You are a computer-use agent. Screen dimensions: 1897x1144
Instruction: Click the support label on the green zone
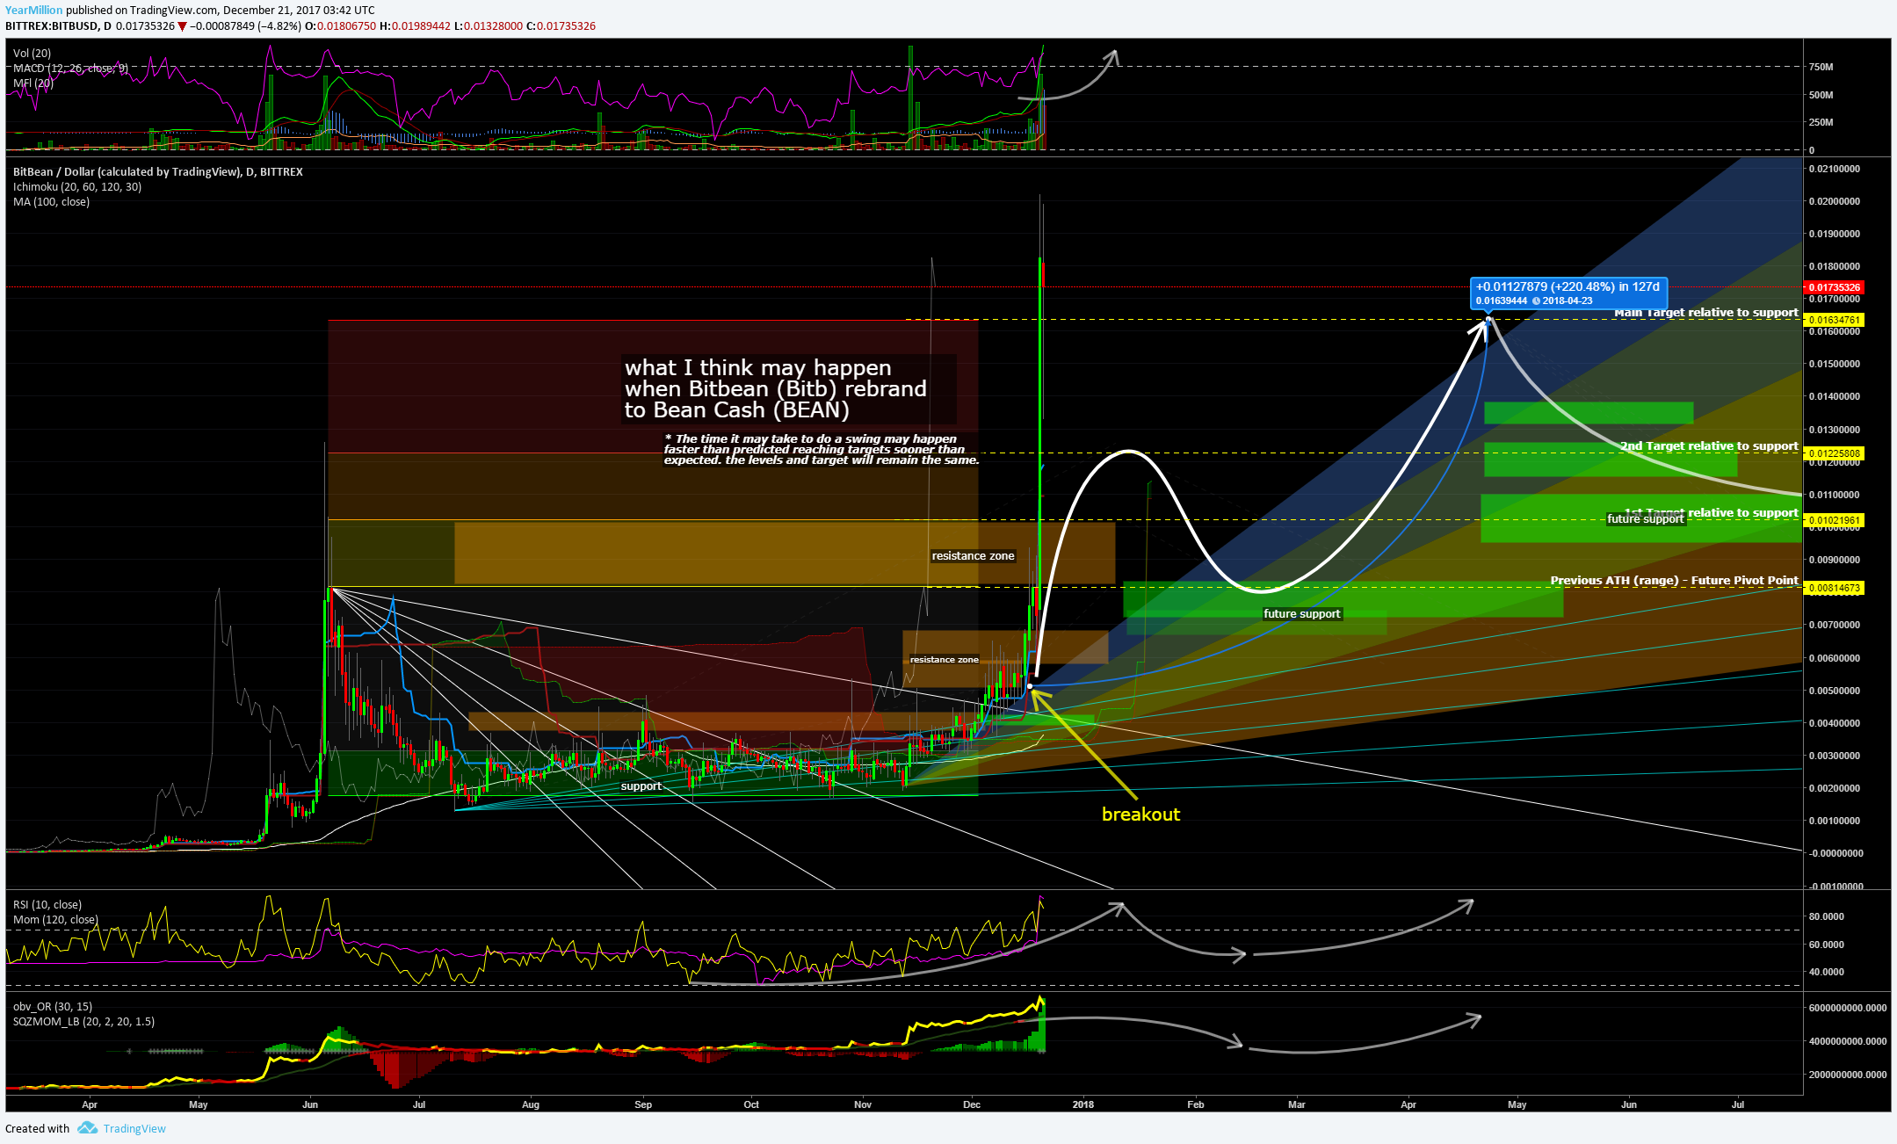(x=641, y=786)
